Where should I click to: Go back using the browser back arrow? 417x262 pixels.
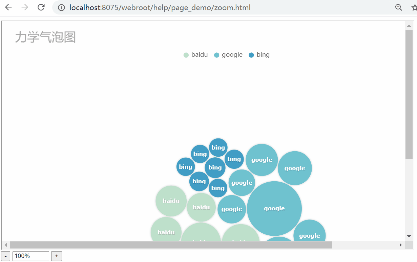click(8, 7)
